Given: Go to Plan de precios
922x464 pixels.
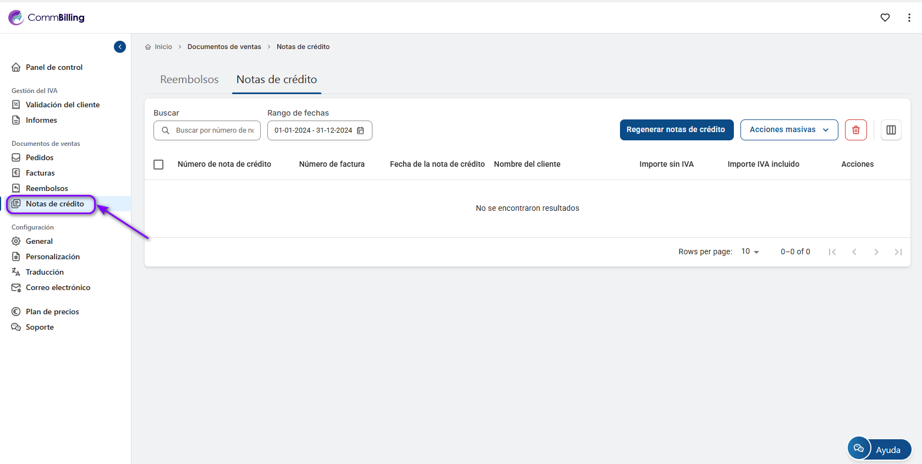Looking at the screenshot, I should click(52, 312).
